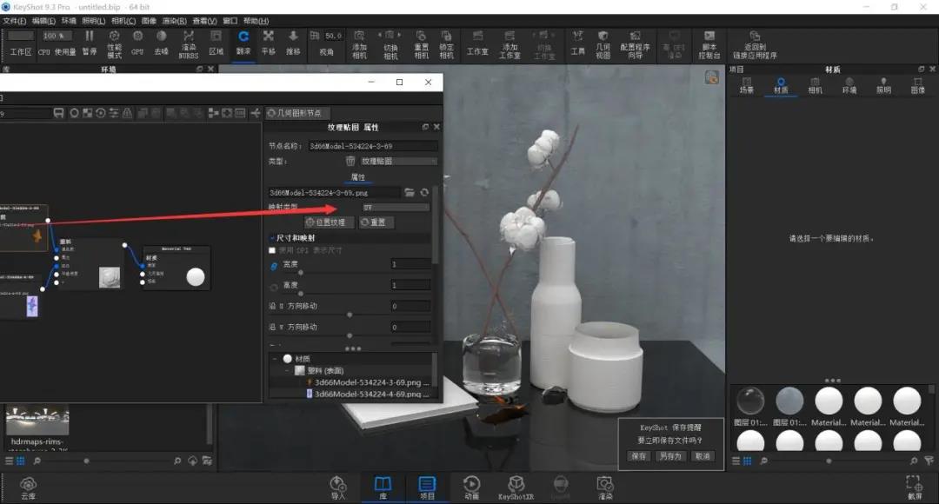The width and height of the screenshot is (939, 504).
Task: Open the 云库 cloud library
Action: (x=28, y=487)
